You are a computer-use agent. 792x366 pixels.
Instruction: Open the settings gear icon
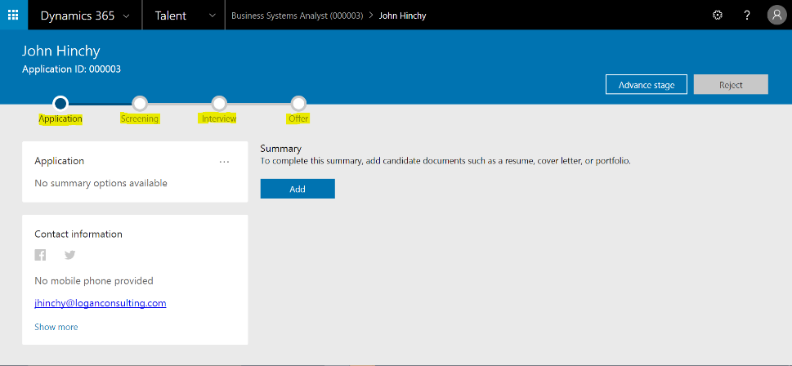[718, 15]
